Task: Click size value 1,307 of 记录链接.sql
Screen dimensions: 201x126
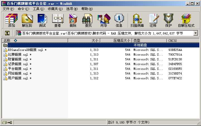Action: [x=94, y=64]
